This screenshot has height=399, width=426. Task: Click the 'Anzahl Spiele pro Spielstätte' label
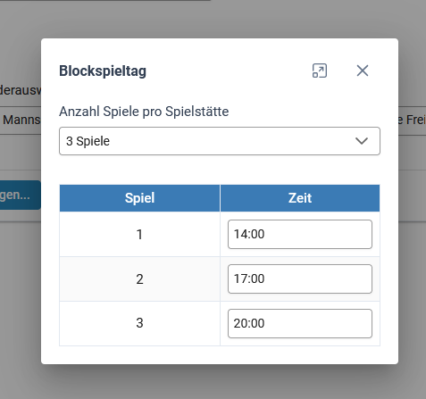click(x=144, y=112)
